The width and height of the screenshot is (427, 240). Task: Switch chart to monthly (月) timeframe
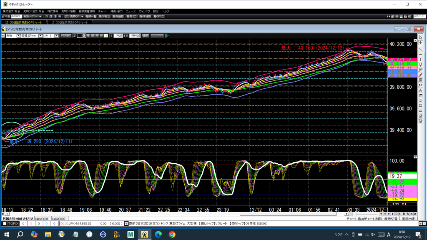click(97, 36)
